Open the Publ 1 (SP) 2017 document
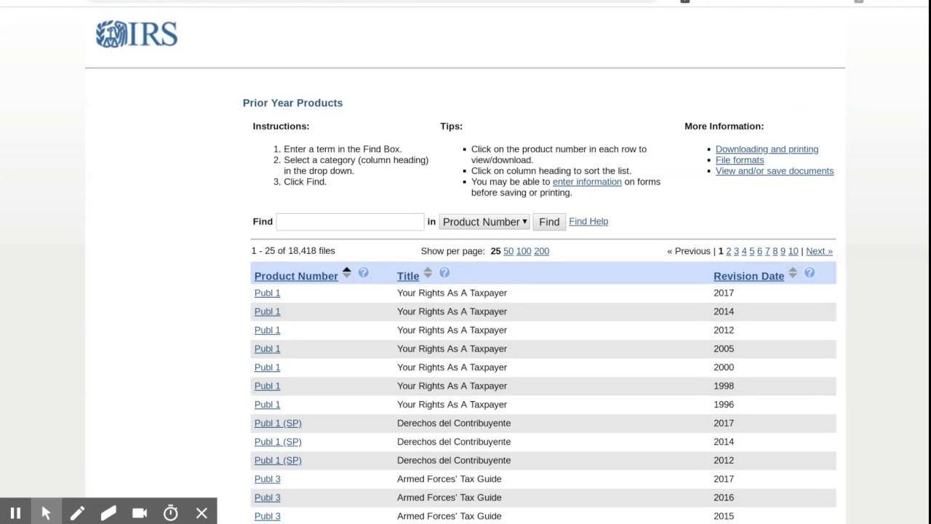Screen dimensions: 931x524 click(x=278, y=423)
